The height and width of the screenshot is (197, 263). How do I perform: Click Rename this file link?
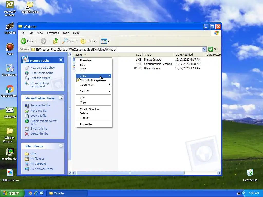(x=40, y=105)
